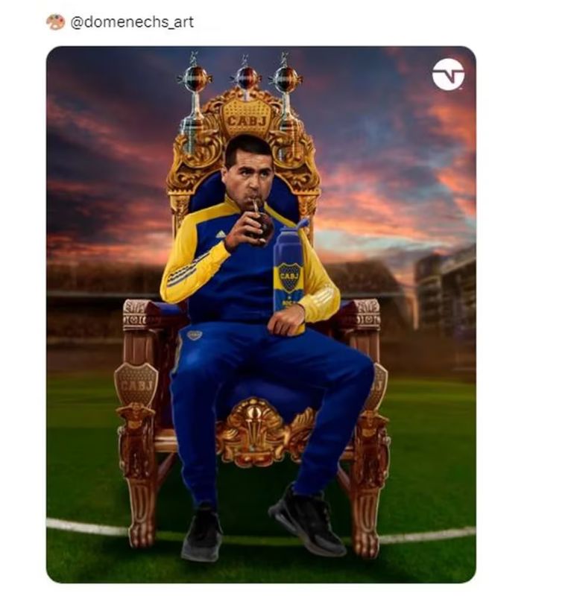The image size is (574, 599).
Task: Click the palette avatar icon beside the username
Action: [55, 22]
